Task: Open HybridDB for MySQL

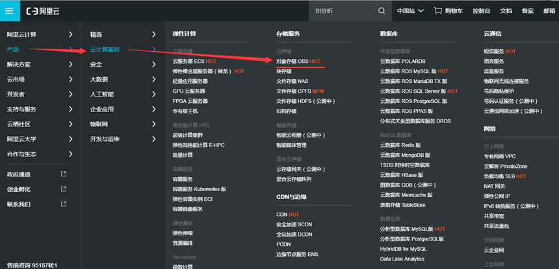Action: [x=403, y=249]
